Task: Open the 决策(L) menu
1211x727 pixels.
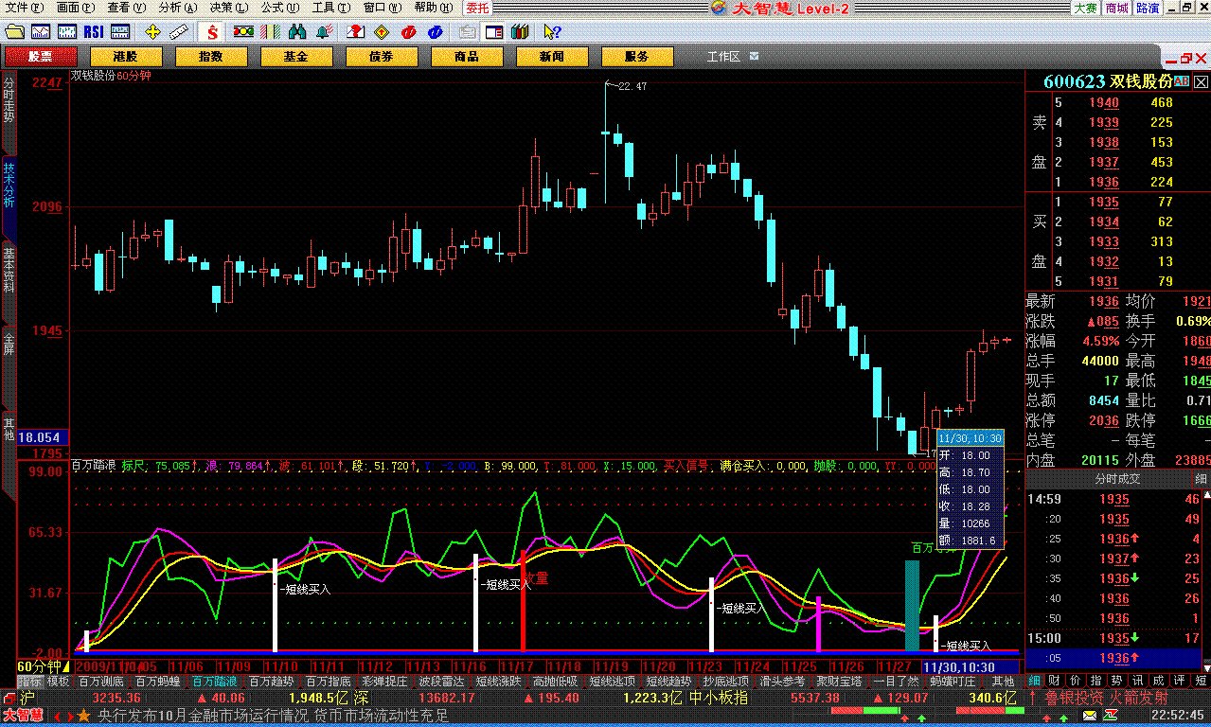Action: click(229, 8)
